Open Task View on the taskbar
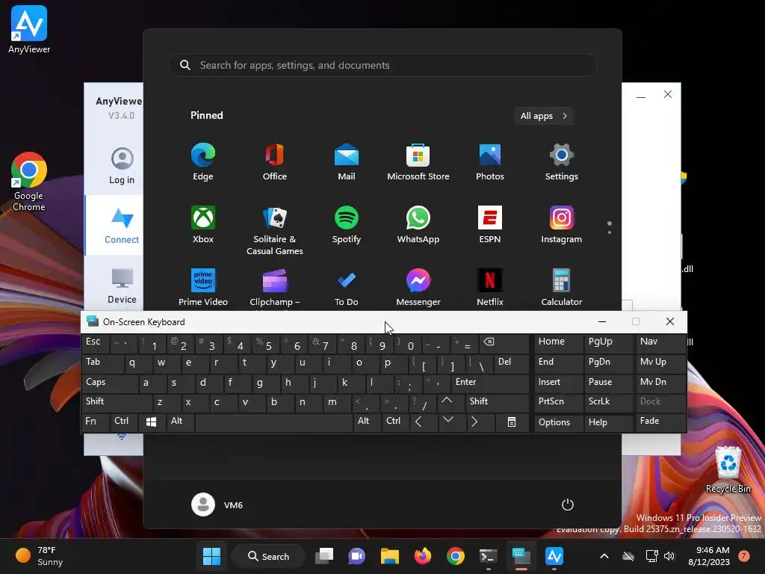Viewport: 765px width, 574px height. point(324,556)
